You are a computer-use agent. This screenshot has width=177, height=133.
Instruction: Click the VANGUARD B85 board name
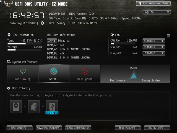click(57, 14)
